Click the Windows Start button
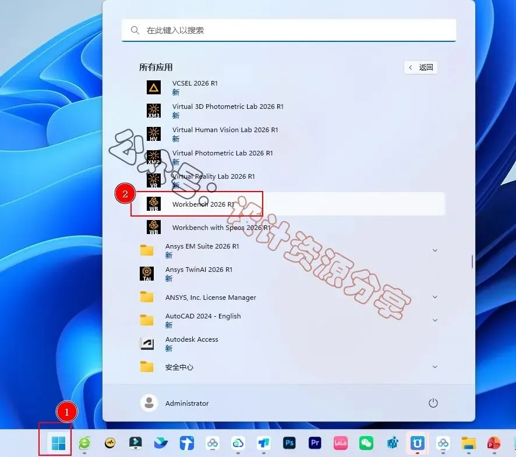Screen dimensions: 516x457 (59, 443)
